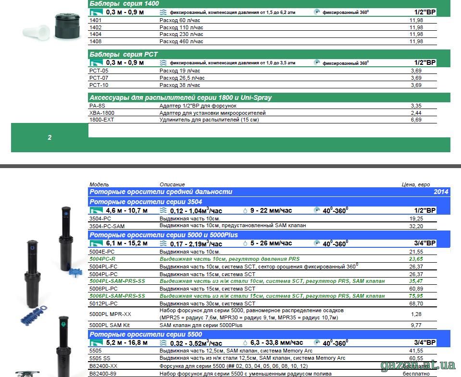Image resolution: width=461 pixels, height=377 pixels.
Task: Select model 5000PL SAM Kit
Action: pos(110,325)
